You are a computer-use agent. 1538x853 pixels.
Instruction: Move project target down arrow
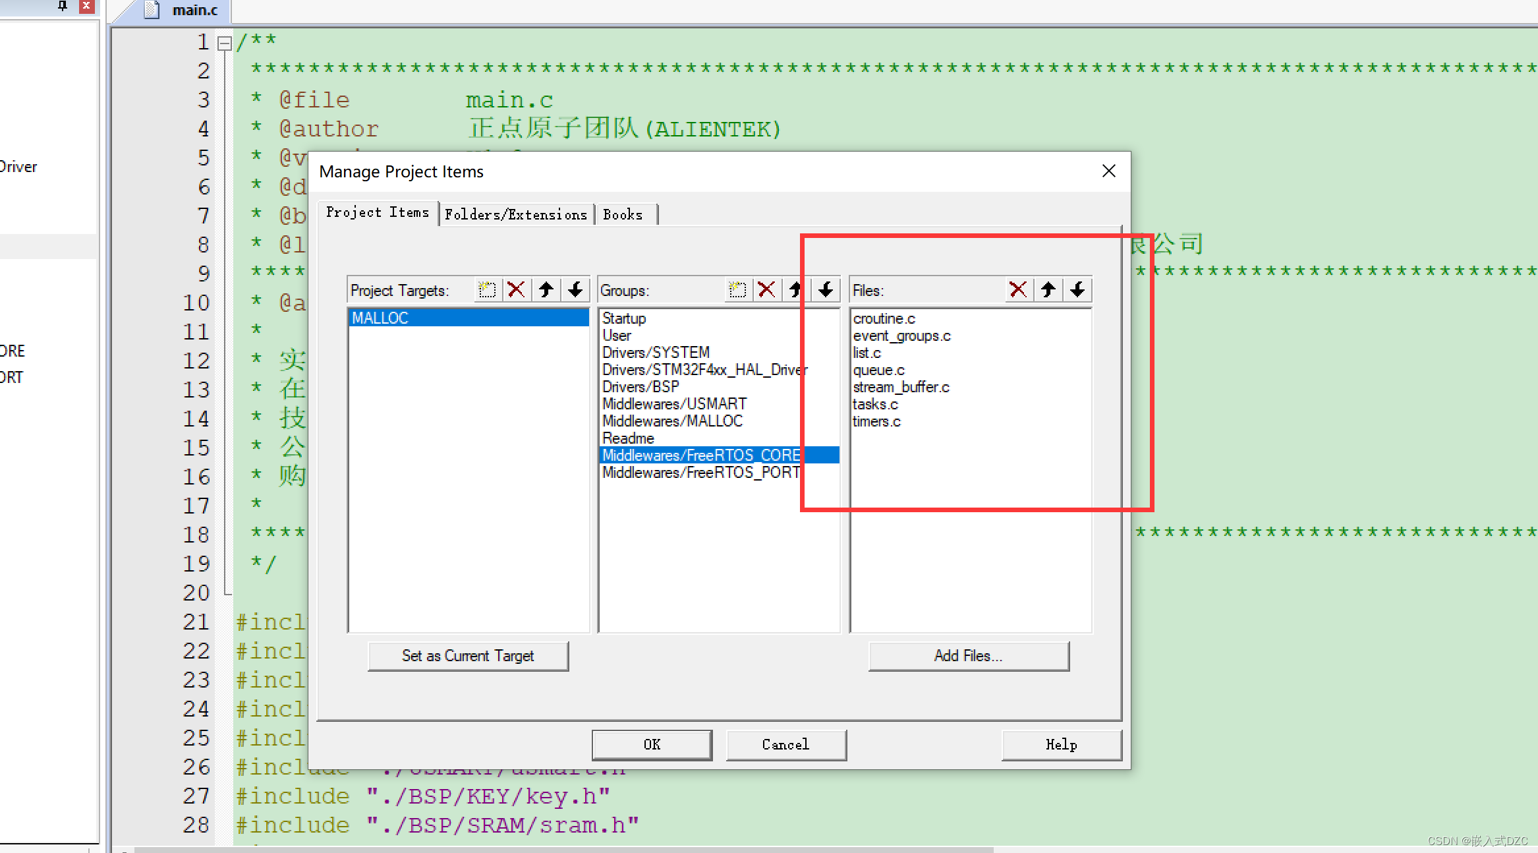coord(575,290)
